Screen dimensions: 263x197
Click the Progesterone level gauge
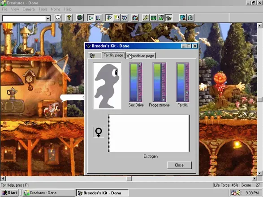pos(160,82)
